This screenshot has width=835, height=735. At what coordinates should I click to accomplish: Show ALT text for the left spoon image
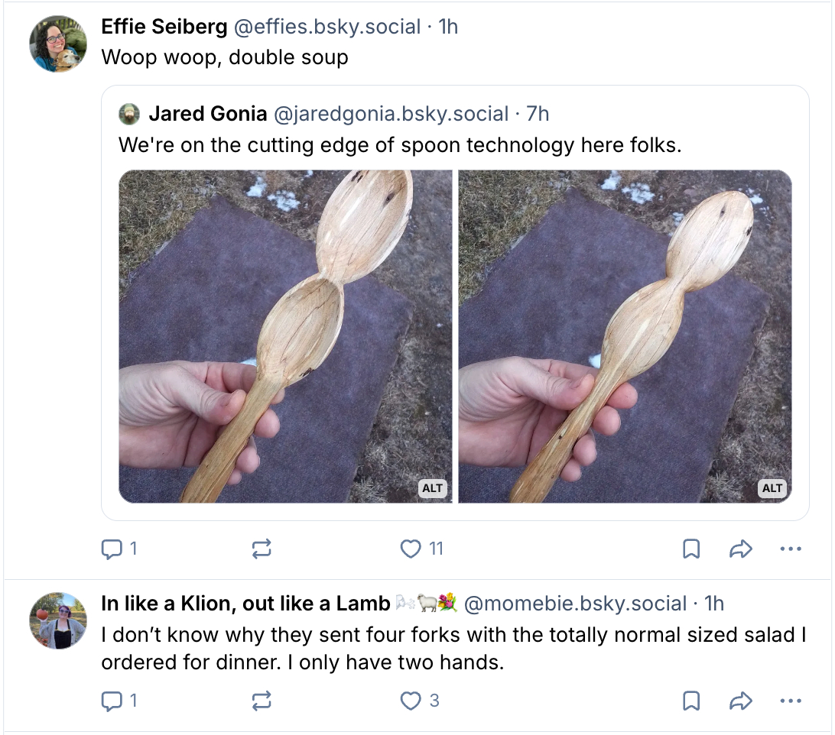(433, 488)
